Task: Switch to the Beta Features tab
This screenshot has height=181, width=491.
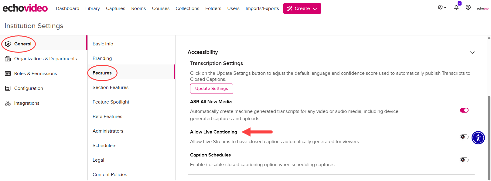Action: pos(107,116)
